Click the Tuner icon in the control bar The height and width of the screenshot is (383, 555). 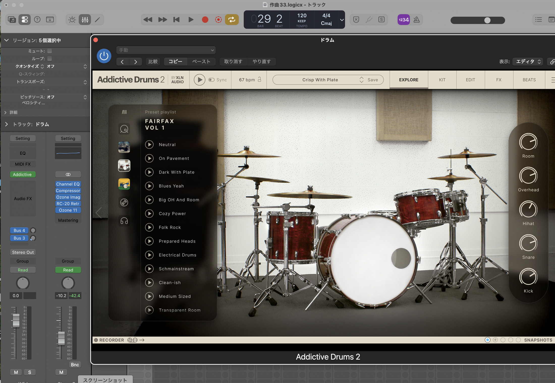[x=369, y=20]
